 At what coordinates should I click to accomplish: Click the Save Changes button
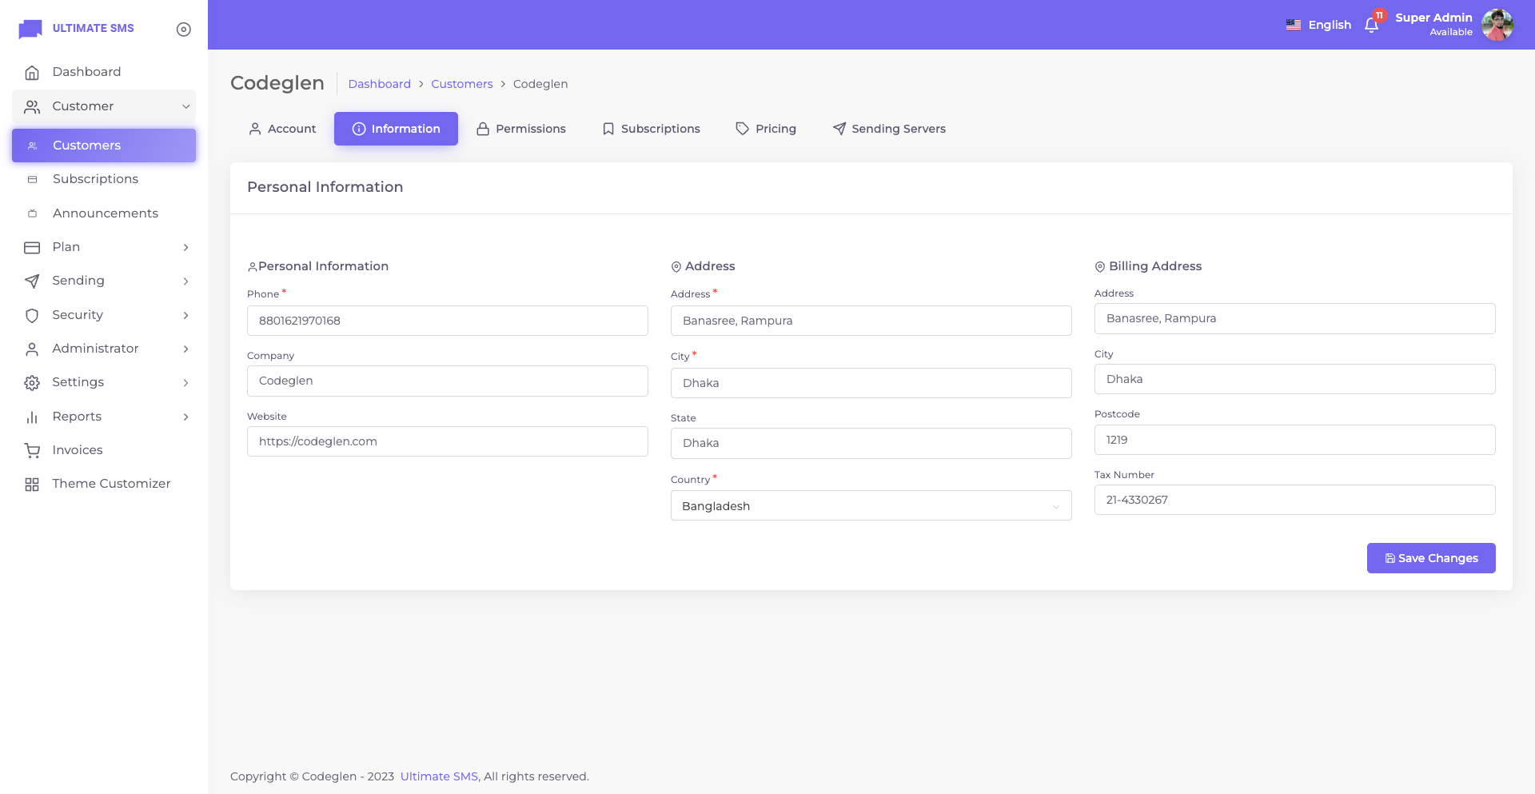coord(1430,558)
